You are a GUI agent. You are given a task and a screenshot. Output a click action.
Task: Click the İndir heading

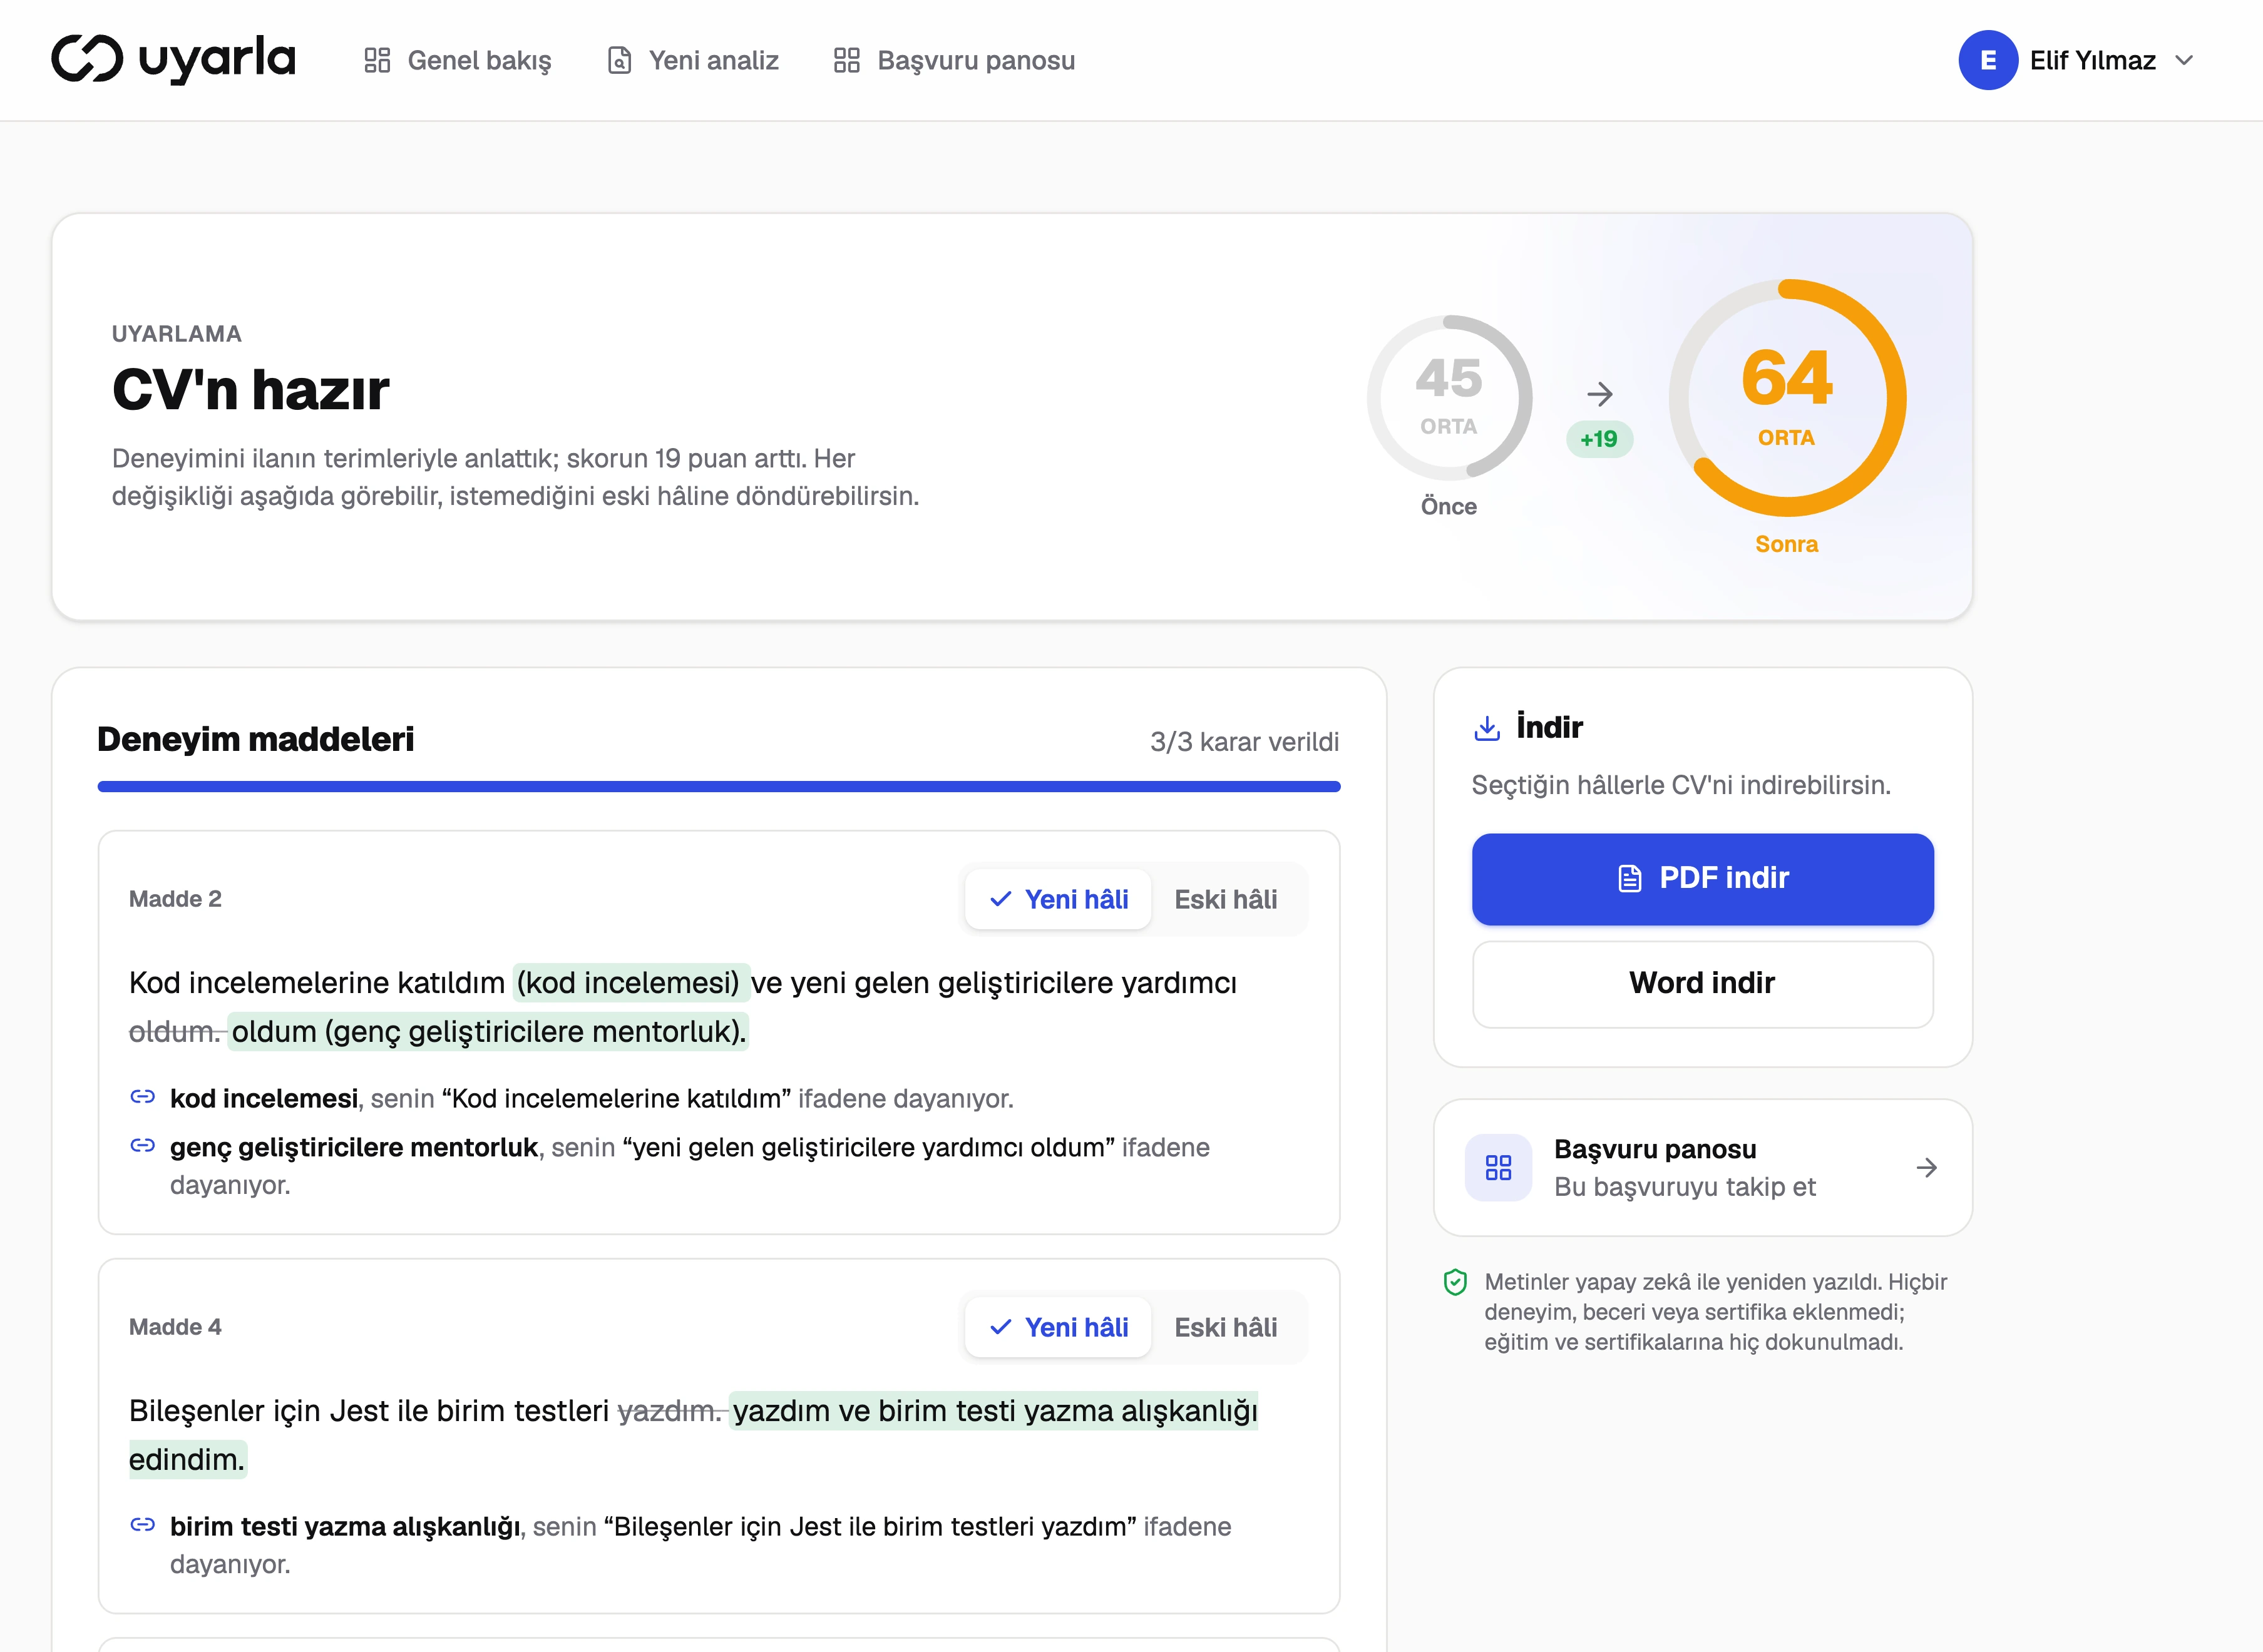(x=1549, y=727)
